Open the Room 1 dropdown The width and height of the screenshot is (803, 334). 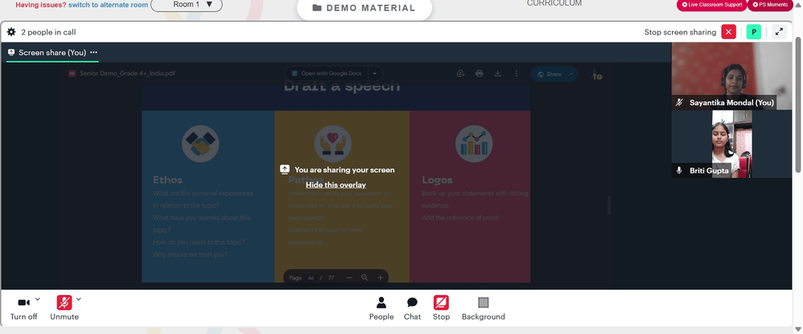click(x=186, y=5)
